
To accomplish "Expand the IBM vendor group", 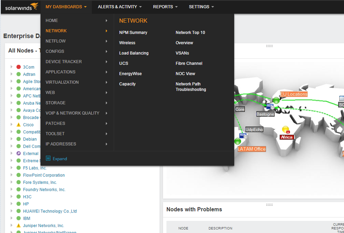I will pos(11,218).
